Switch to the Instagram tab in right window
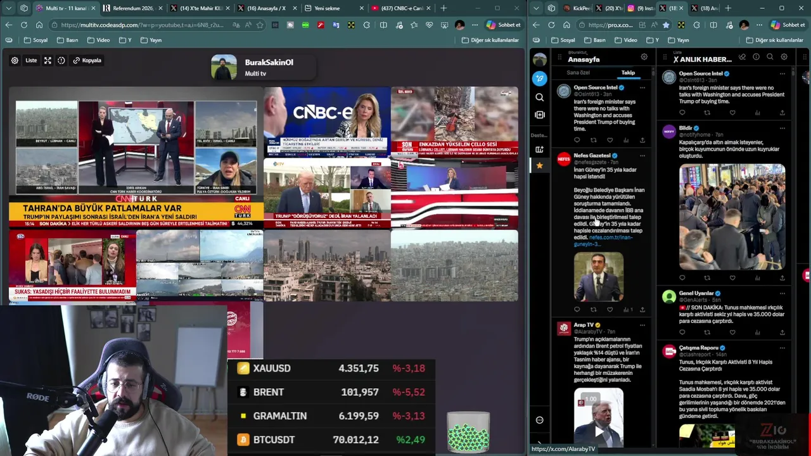Viewport: 811px width, 456px height. [x=639, y=8]
